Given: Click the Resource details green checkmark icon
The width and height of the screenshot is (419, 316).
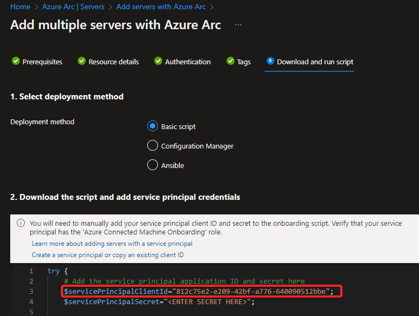Looking at the screenshot, I should pos(81,61).
